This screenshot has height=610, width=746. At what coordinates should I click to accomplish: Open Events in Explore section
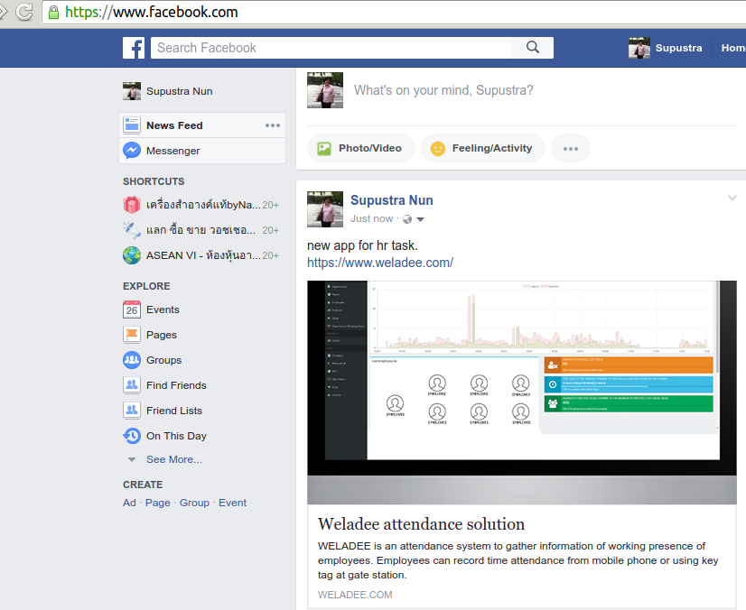tap(163, 310)
